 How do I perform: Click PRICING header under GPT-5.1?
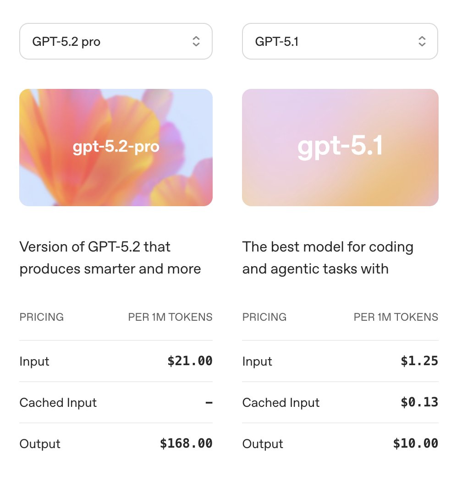click(x=264, y=317)
